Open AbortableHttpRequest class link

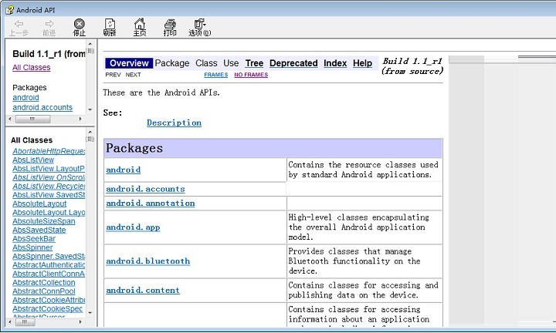pos(49,151)
